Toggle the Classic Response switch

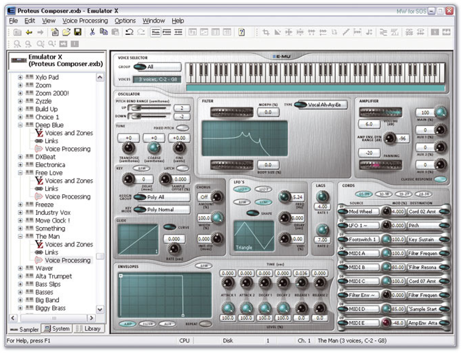tap(440, 179)
